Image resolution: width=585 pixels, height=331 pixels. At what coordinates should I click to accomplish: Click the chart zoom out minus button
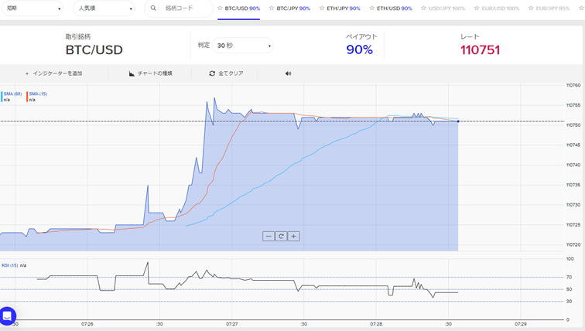(x=269, y=237)
